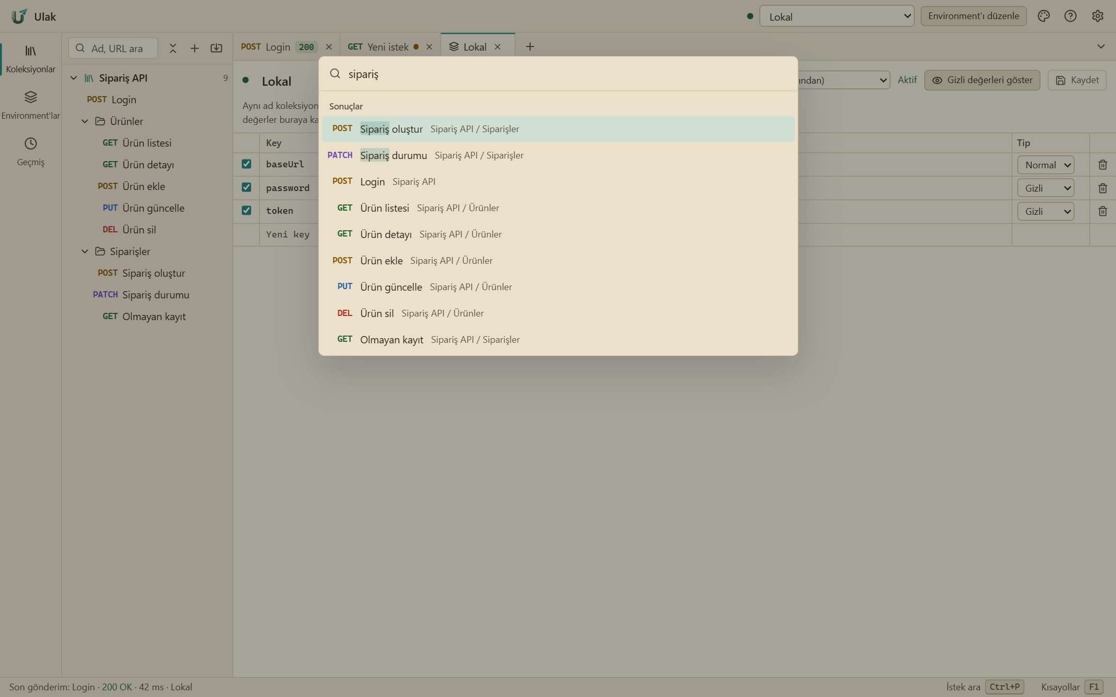1116x697 pixels.
Task: Open the Gizli type dropdown for password
Action: [1046, 188]
